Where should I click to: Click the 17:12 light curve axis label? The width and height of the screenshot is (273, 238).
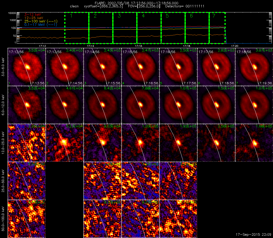[x=42, y=46]
